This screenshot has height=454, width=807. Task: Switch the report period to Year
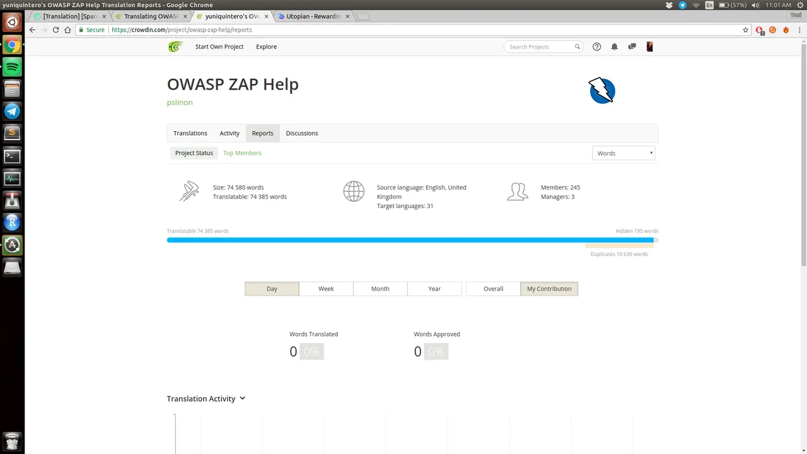click(434, 289)
